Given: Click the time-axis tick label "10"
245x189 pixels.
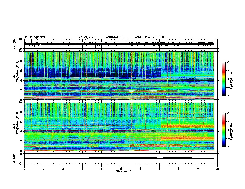Looking at the screenshot, I should [x=217, y=169].
